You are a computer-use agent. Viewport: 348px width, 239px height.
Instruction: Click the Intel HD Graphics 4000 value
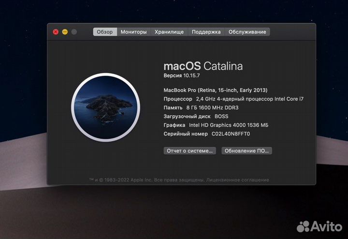click(x=229, y=125)
